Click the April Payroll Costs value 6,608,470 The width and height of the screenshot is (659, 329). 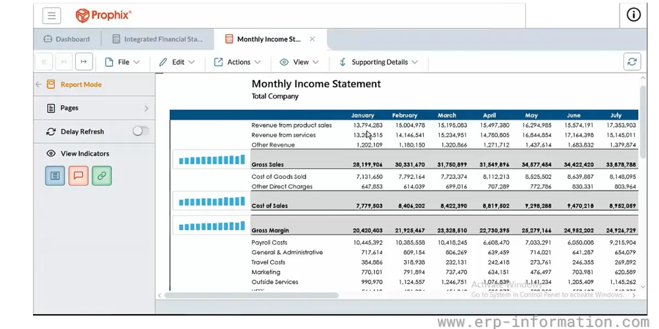point(494,242)
